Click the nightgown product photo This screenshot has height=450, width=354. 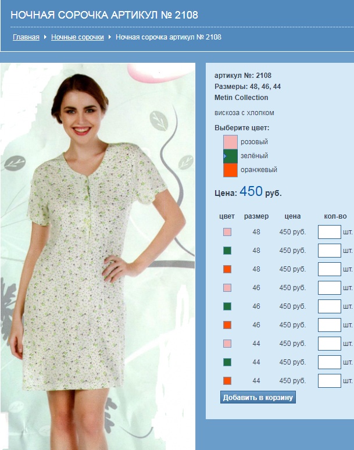pyautogui.click(x=98, y=256)
